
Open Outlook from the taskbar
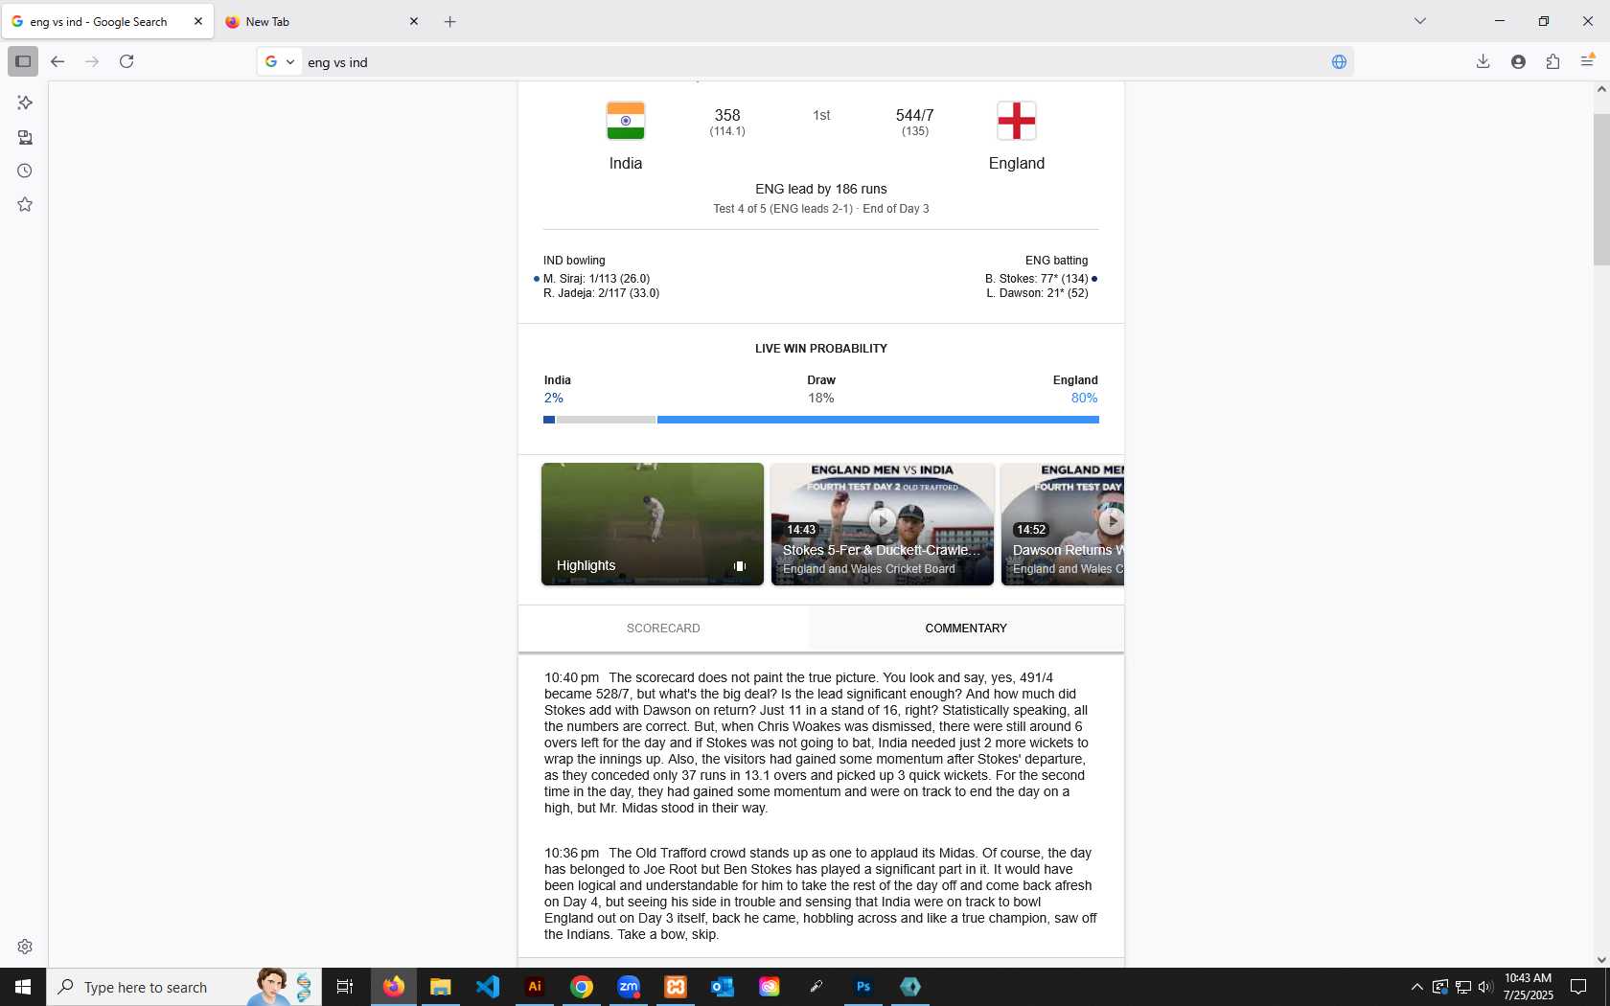pos(723,987)
